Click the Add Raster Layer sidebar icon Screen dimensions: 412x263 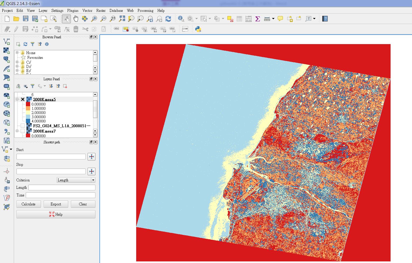7,50
